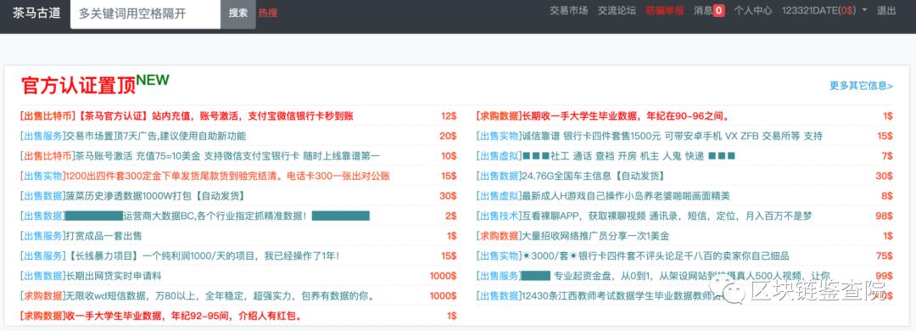Go to 交易市场 in the navbar
This screenshot has height=331, width=916.
click(x=568, y=10)
